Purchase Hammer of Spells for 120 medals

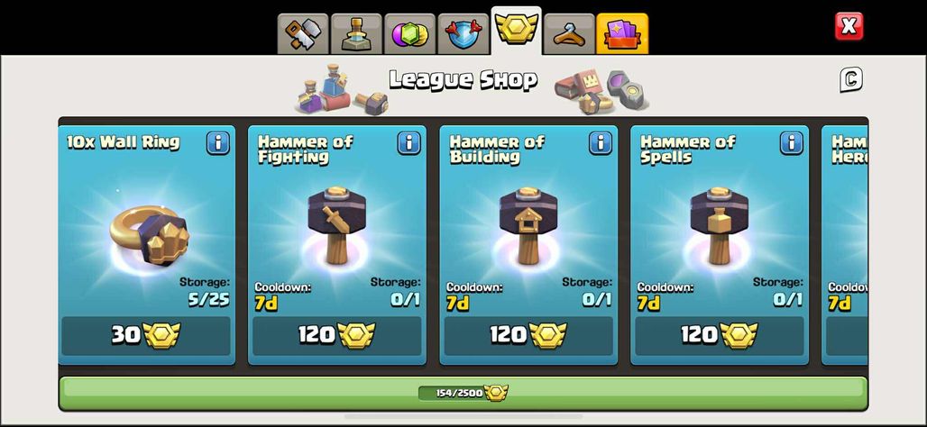(720, 335)
